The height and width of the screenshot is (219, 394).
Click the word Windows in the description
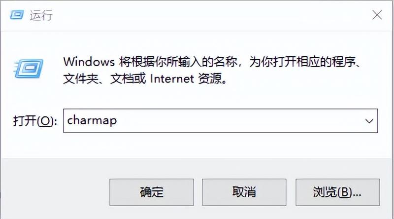[x=89, y=62]
